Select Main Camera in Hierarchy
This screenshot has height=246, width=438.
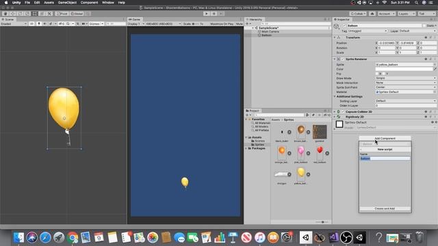pyautogui.click(x=270, y=31)
